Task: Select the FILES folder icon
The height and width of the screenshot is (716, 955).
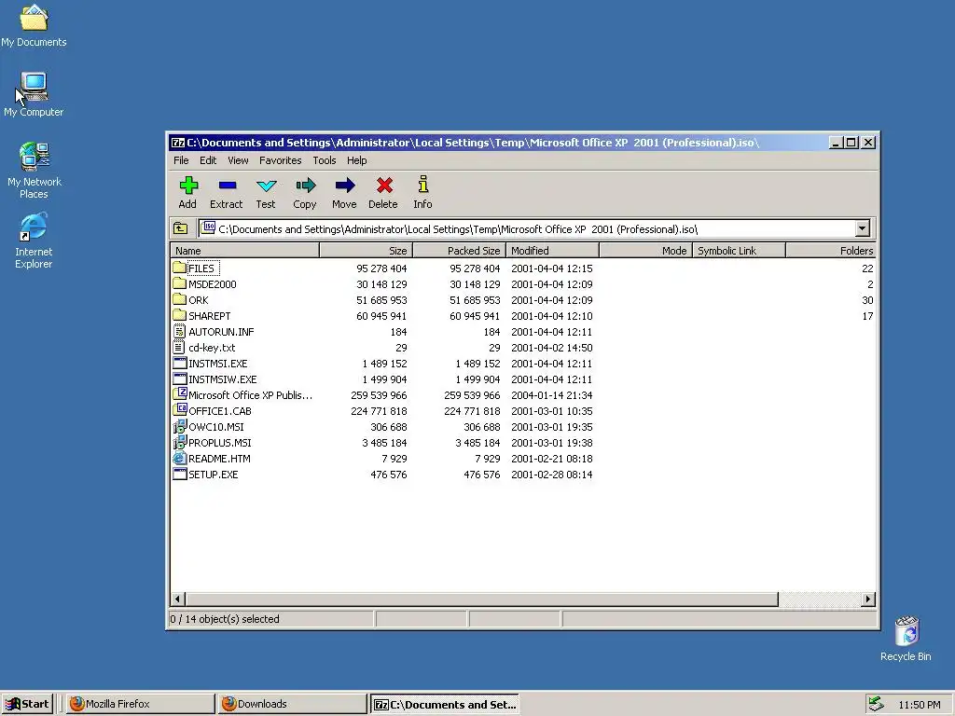Action: coord(179,268)
